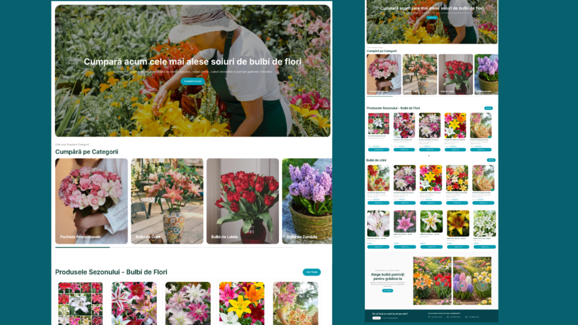This screenshot has height=325, width=578.
Task: Click the add-to-cart button under the first 'Bulbi de crini' product
Action: (x=378, y=202)
